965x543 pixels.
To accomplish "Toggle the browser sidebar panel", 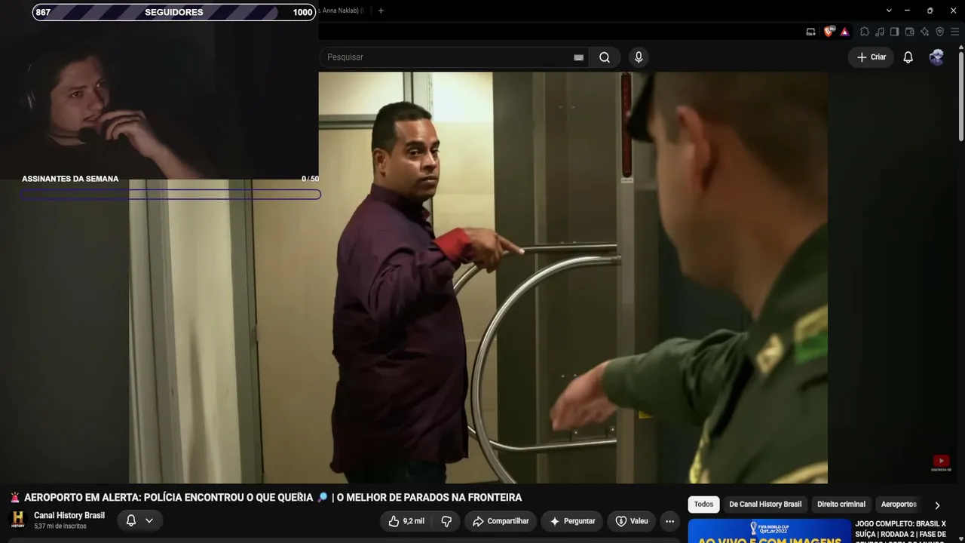I will click(894, 32).
